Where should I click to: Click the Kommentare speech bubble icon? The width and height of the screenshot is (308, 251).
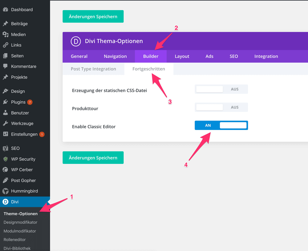6,67
